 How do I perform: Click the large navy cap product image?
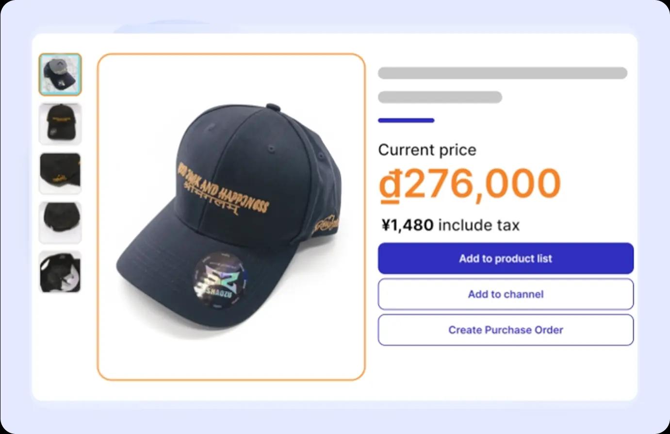click(231, 217)
